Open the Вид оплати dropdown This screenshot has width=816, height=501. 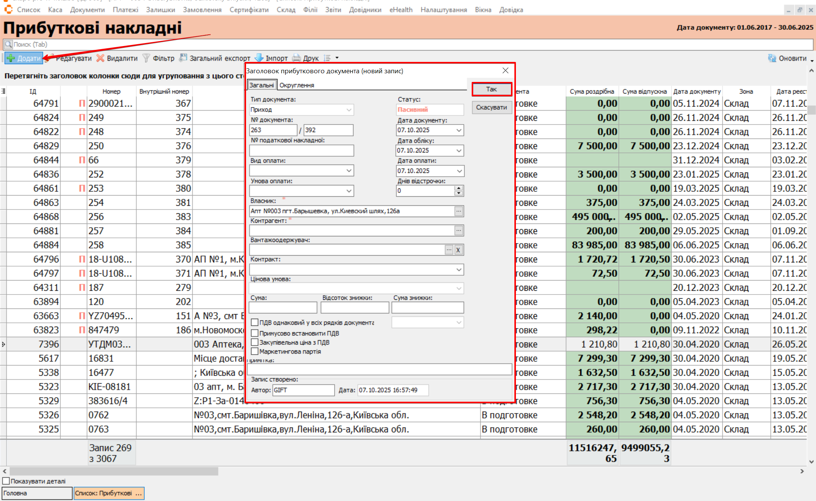pyautogui.click(x=349, y=171)
